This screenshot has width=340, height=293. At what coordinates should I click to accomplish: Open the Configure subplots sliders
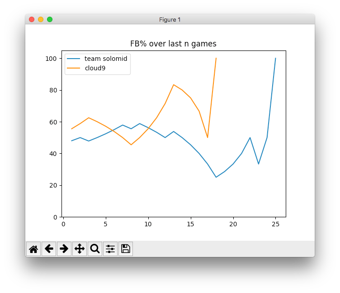coord(110,249)
